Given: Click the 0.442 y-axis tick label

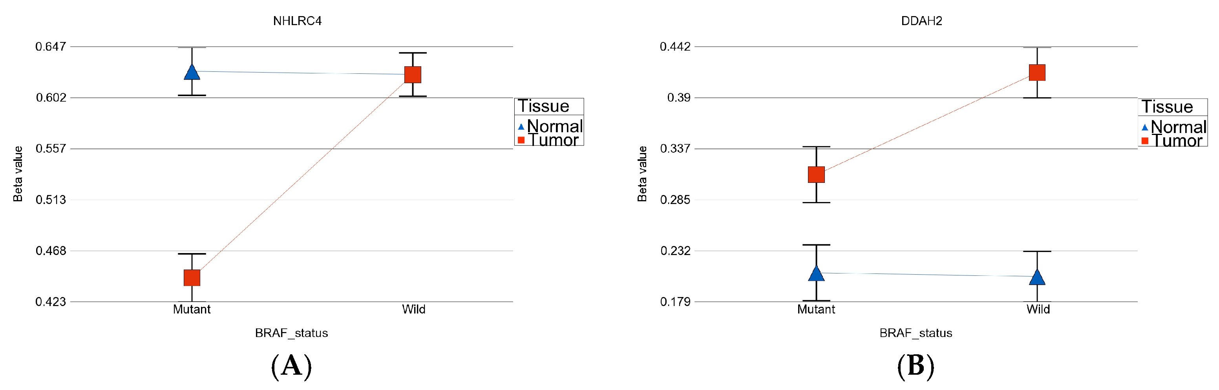Looking at the screenshot, I should (x=675, y=47).
